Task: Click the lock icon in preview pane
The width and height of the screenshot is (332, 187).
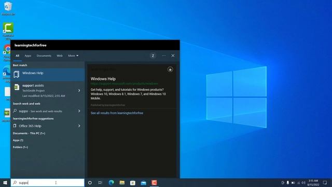Action: (x=170, y=69)
